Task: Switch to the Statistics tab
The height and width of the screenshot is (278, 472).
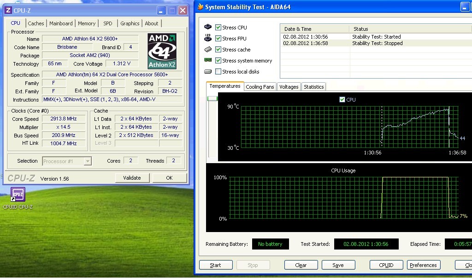Action: [313, 87]
